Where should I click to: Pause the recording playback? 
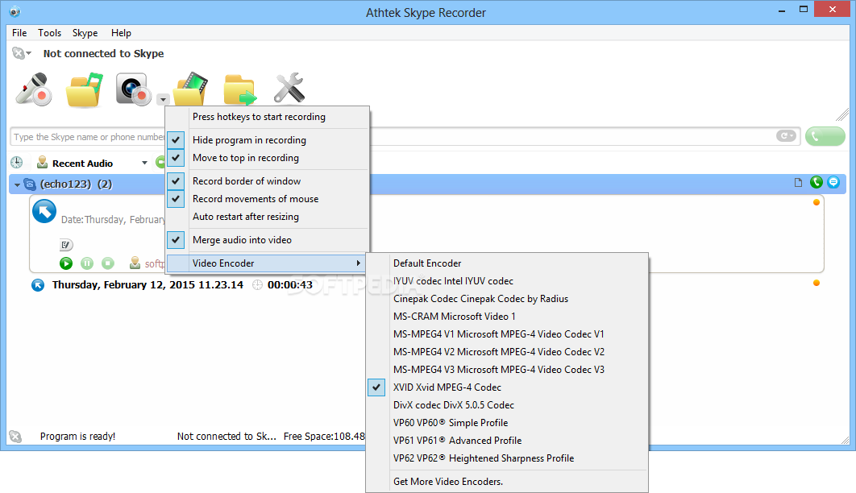coord(87,263)
